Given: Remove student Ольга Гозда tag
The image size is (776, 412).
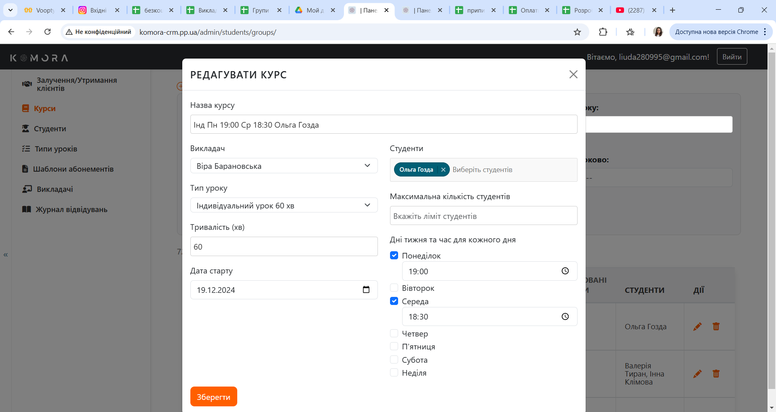Looking at the screenshot, I should pyautogui.click(x=443, y=170).
